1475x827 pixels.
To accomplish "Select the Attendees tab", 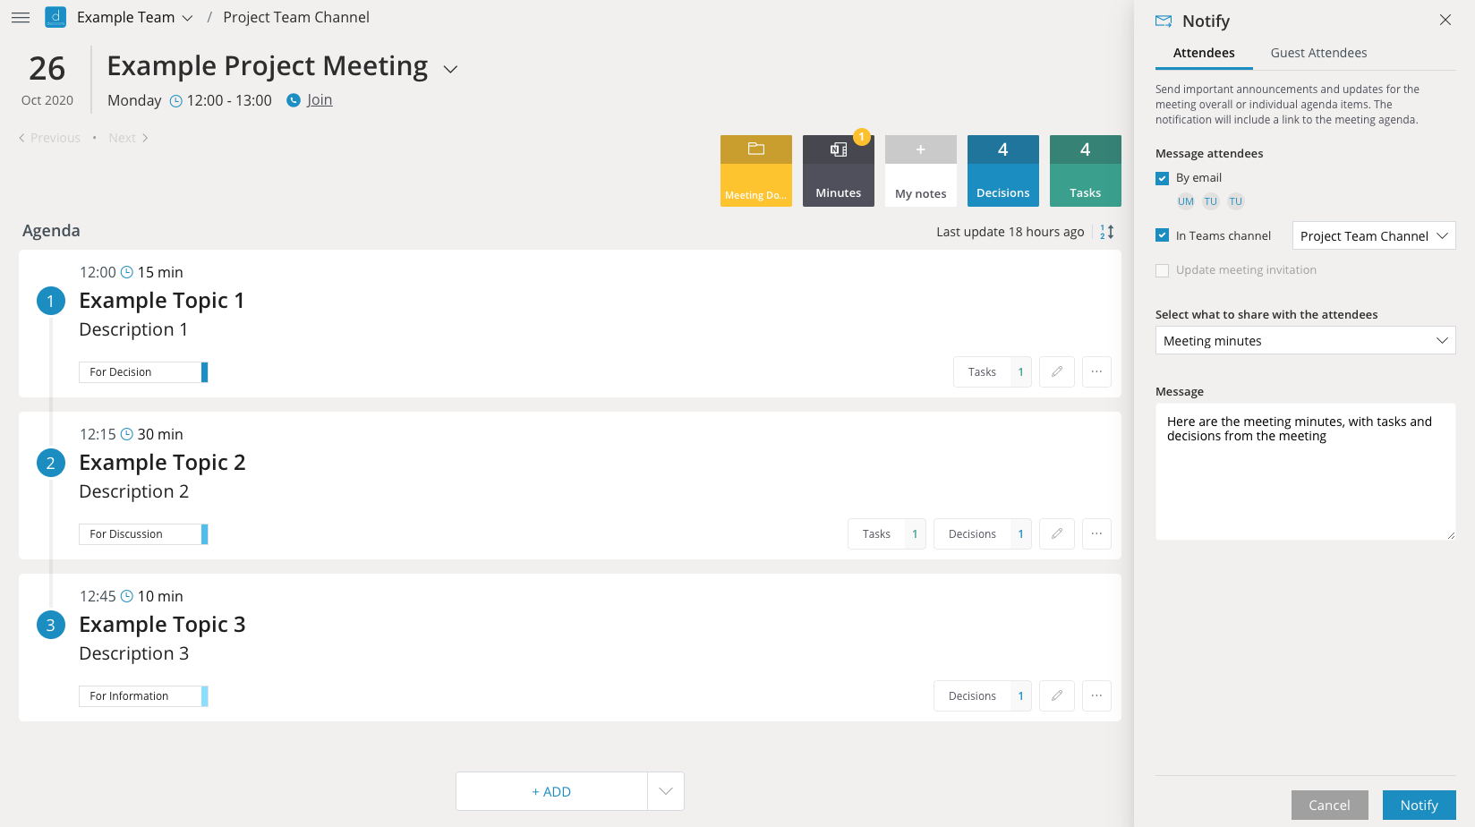I will point(1204,53).
